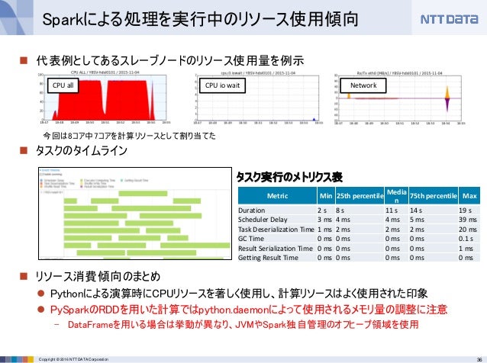Click Duration Median value '11 s'
This screenshot has width=487, height=363.
click(392, 210)
